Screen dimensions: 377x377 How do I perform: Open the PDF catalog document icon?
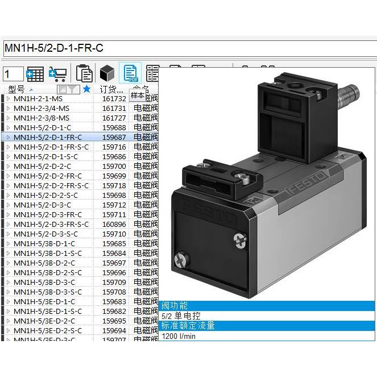pyautogui.click(x=130, y=73)
